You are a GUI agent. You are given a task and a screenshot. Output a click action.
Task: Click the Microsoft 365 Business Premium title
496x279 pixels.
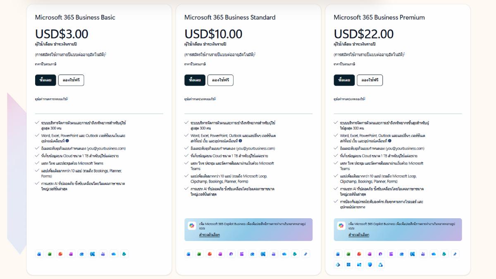tap(379, 17)
